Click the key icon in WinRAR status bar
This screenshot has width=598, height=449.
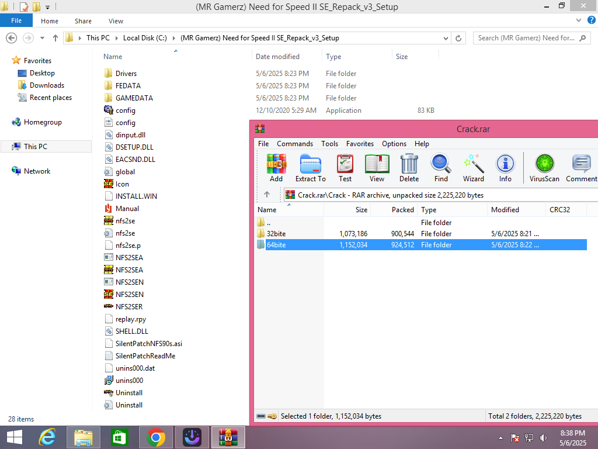click(272, 416)
